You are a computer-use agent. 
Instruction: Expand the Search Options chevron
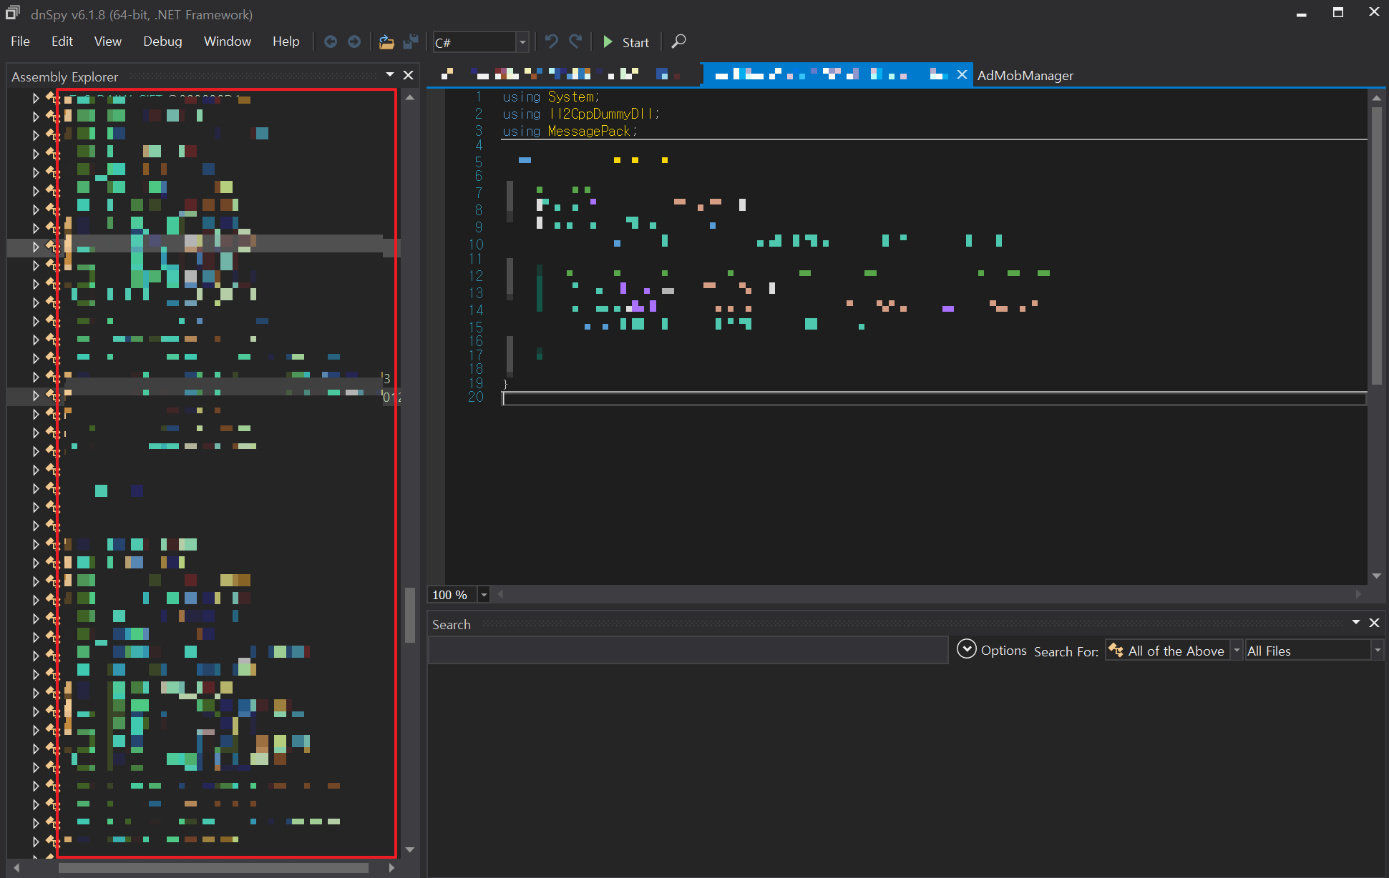(x=966, y=650)
